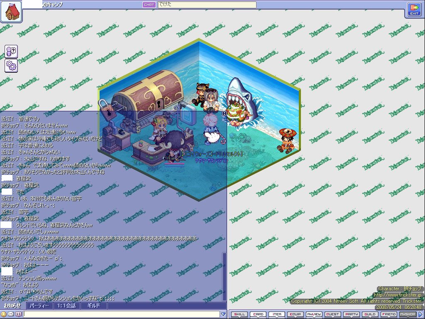Select the sombrero-wearing character
Viewport: 425px width, 319px height.
[287, 141]
